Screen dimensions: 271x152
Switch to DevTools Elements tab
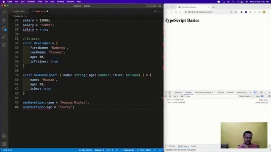(x=178, y=92)
